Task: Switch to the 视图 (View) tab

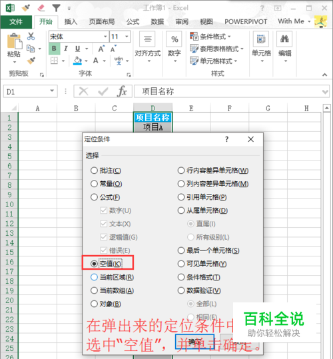Action: point(206,22)
